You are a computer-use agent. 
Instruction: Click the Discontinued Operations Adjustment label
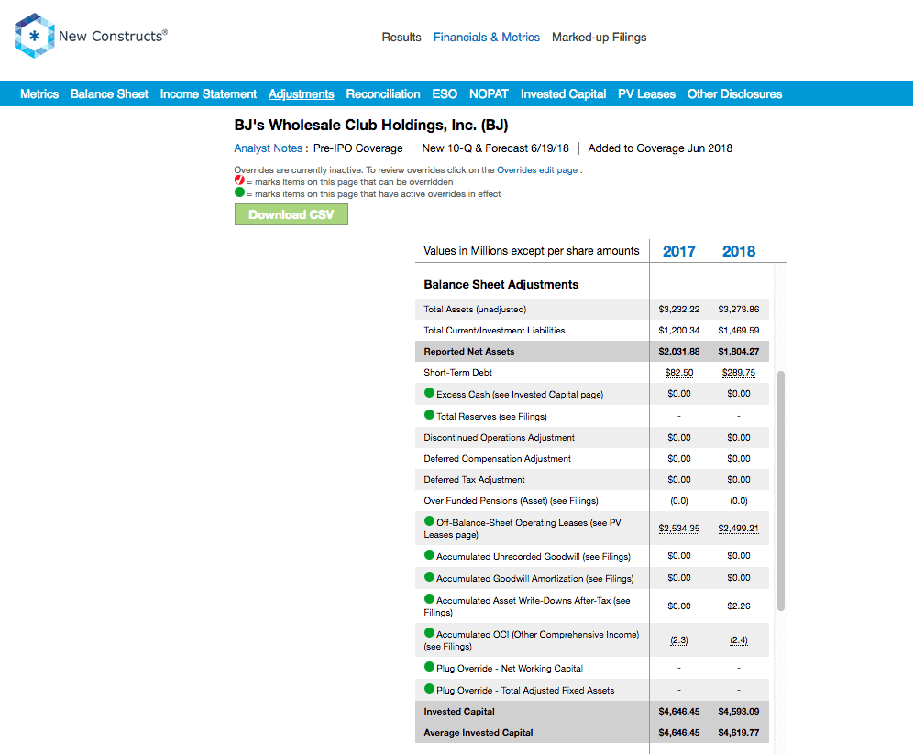pos(499,438)
